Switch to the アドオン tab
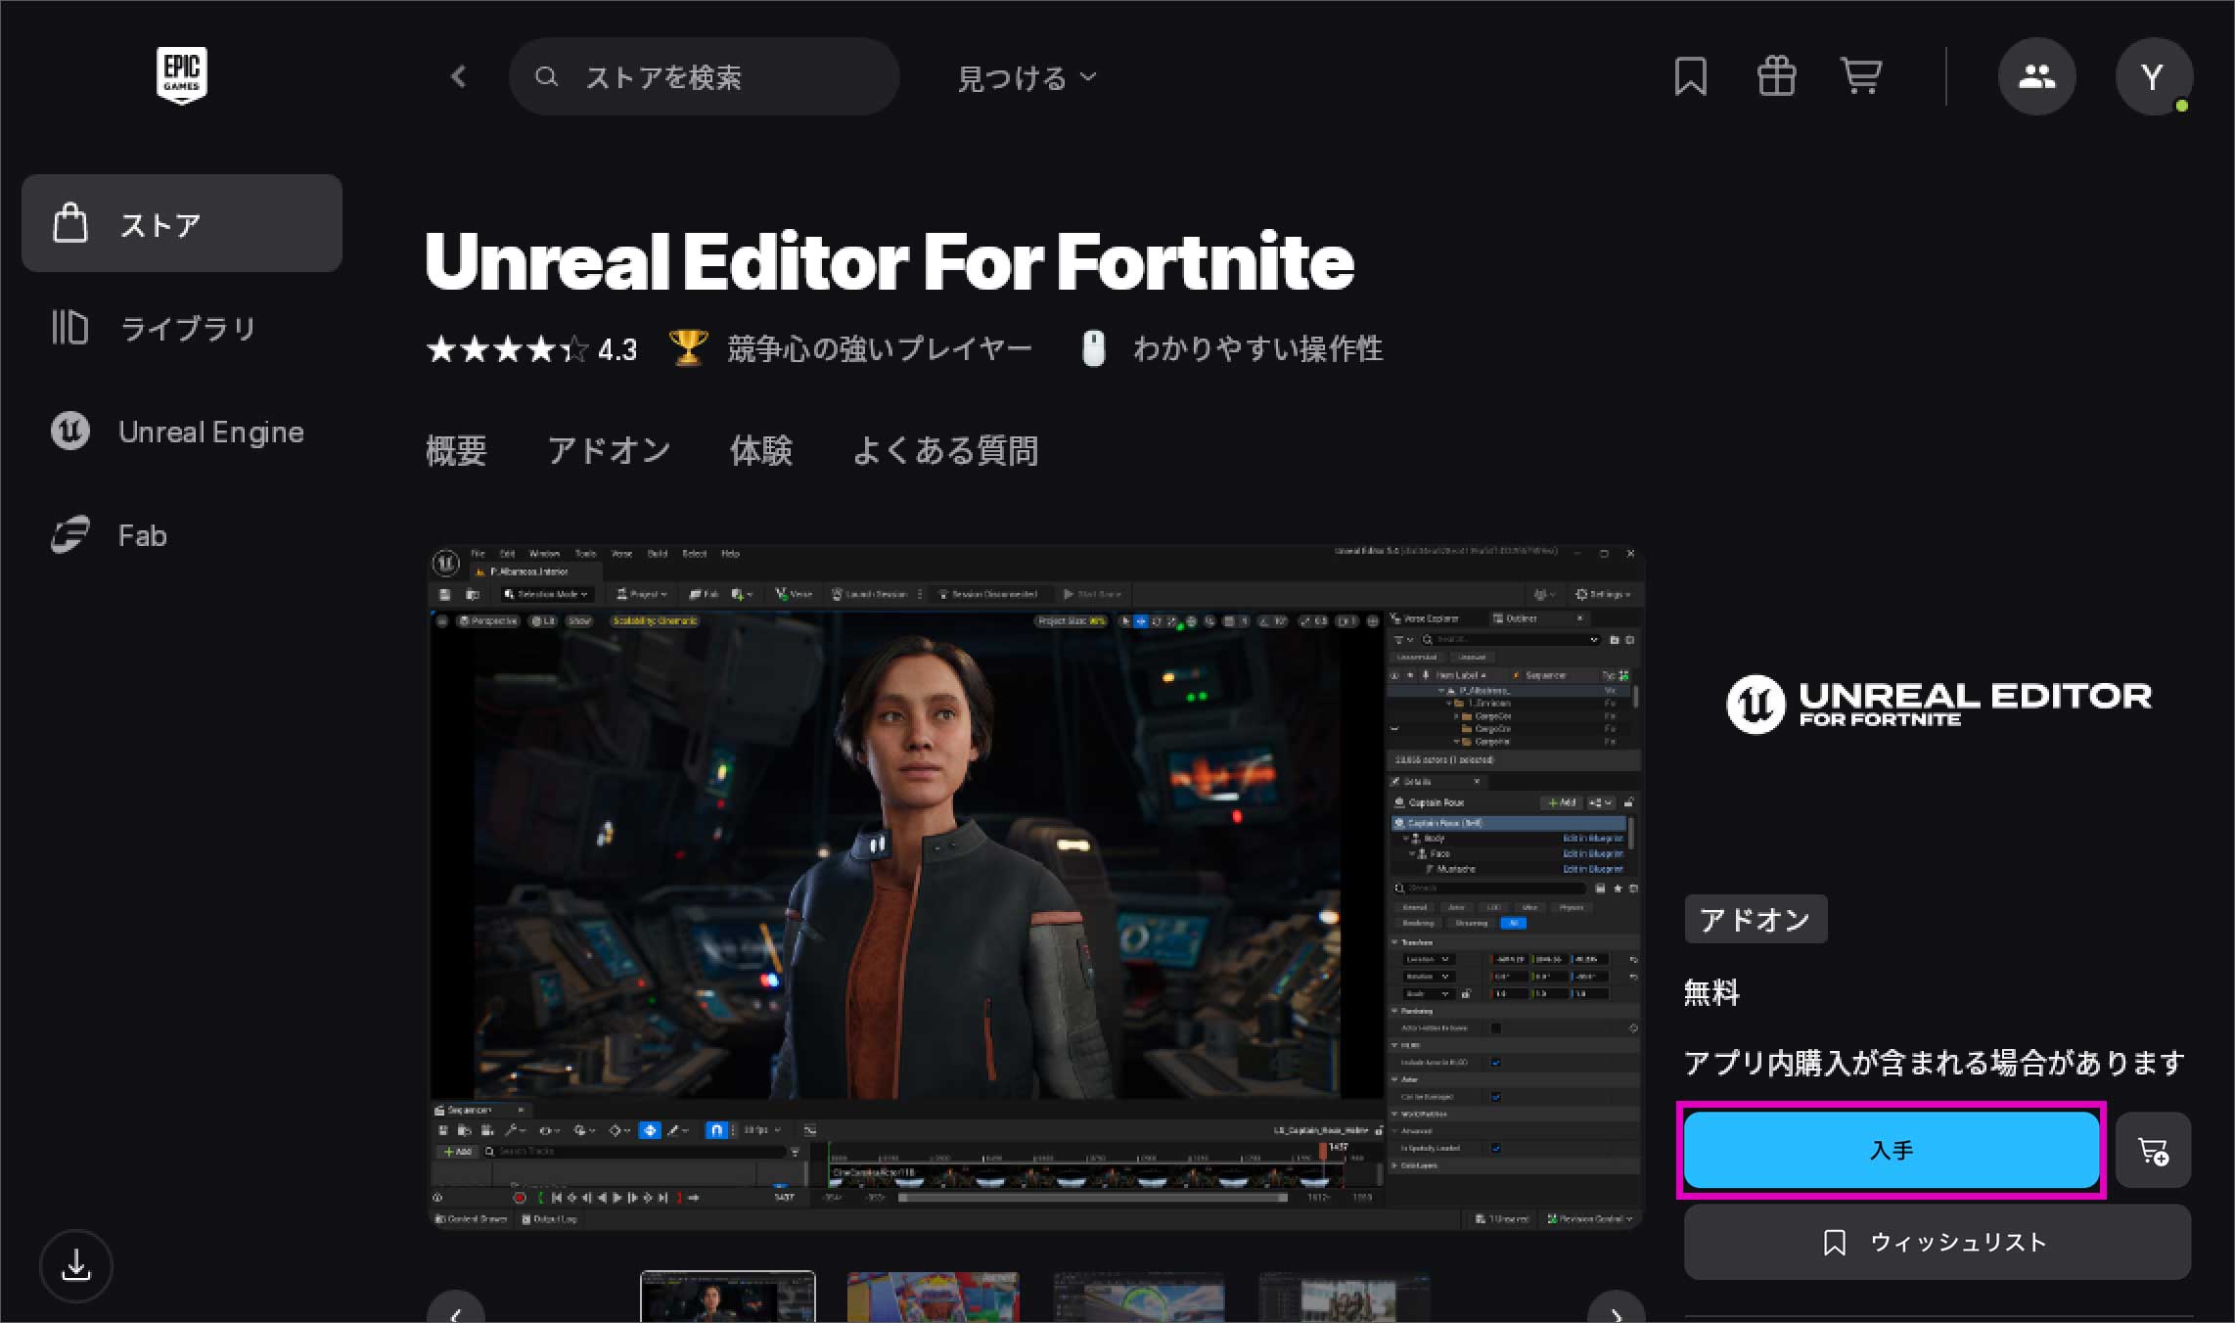The width and height of the screenshot is (2235, 1323). coord(609,450)
